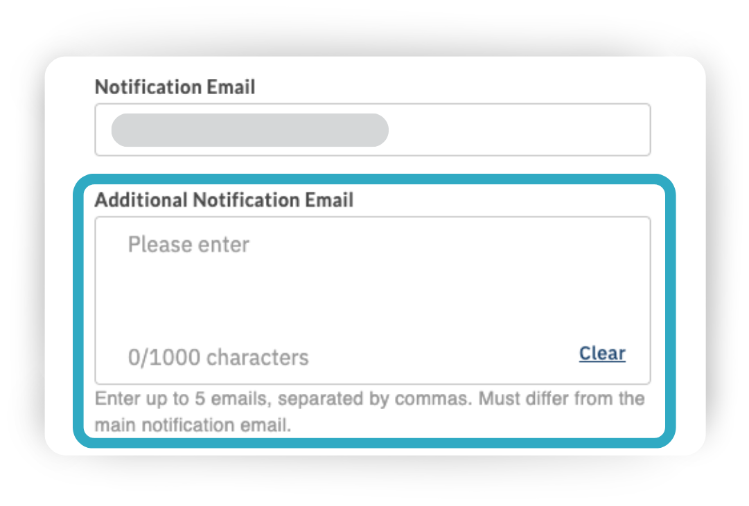This screenshot has height=506, width=749.
Task: Click the word "Email" in the Notification Email label
Action: 231,87
